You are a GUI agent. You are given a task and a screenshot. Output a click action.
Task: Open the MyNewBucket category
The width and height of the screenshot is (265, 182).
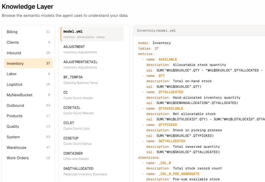click(x=28, y=95)
